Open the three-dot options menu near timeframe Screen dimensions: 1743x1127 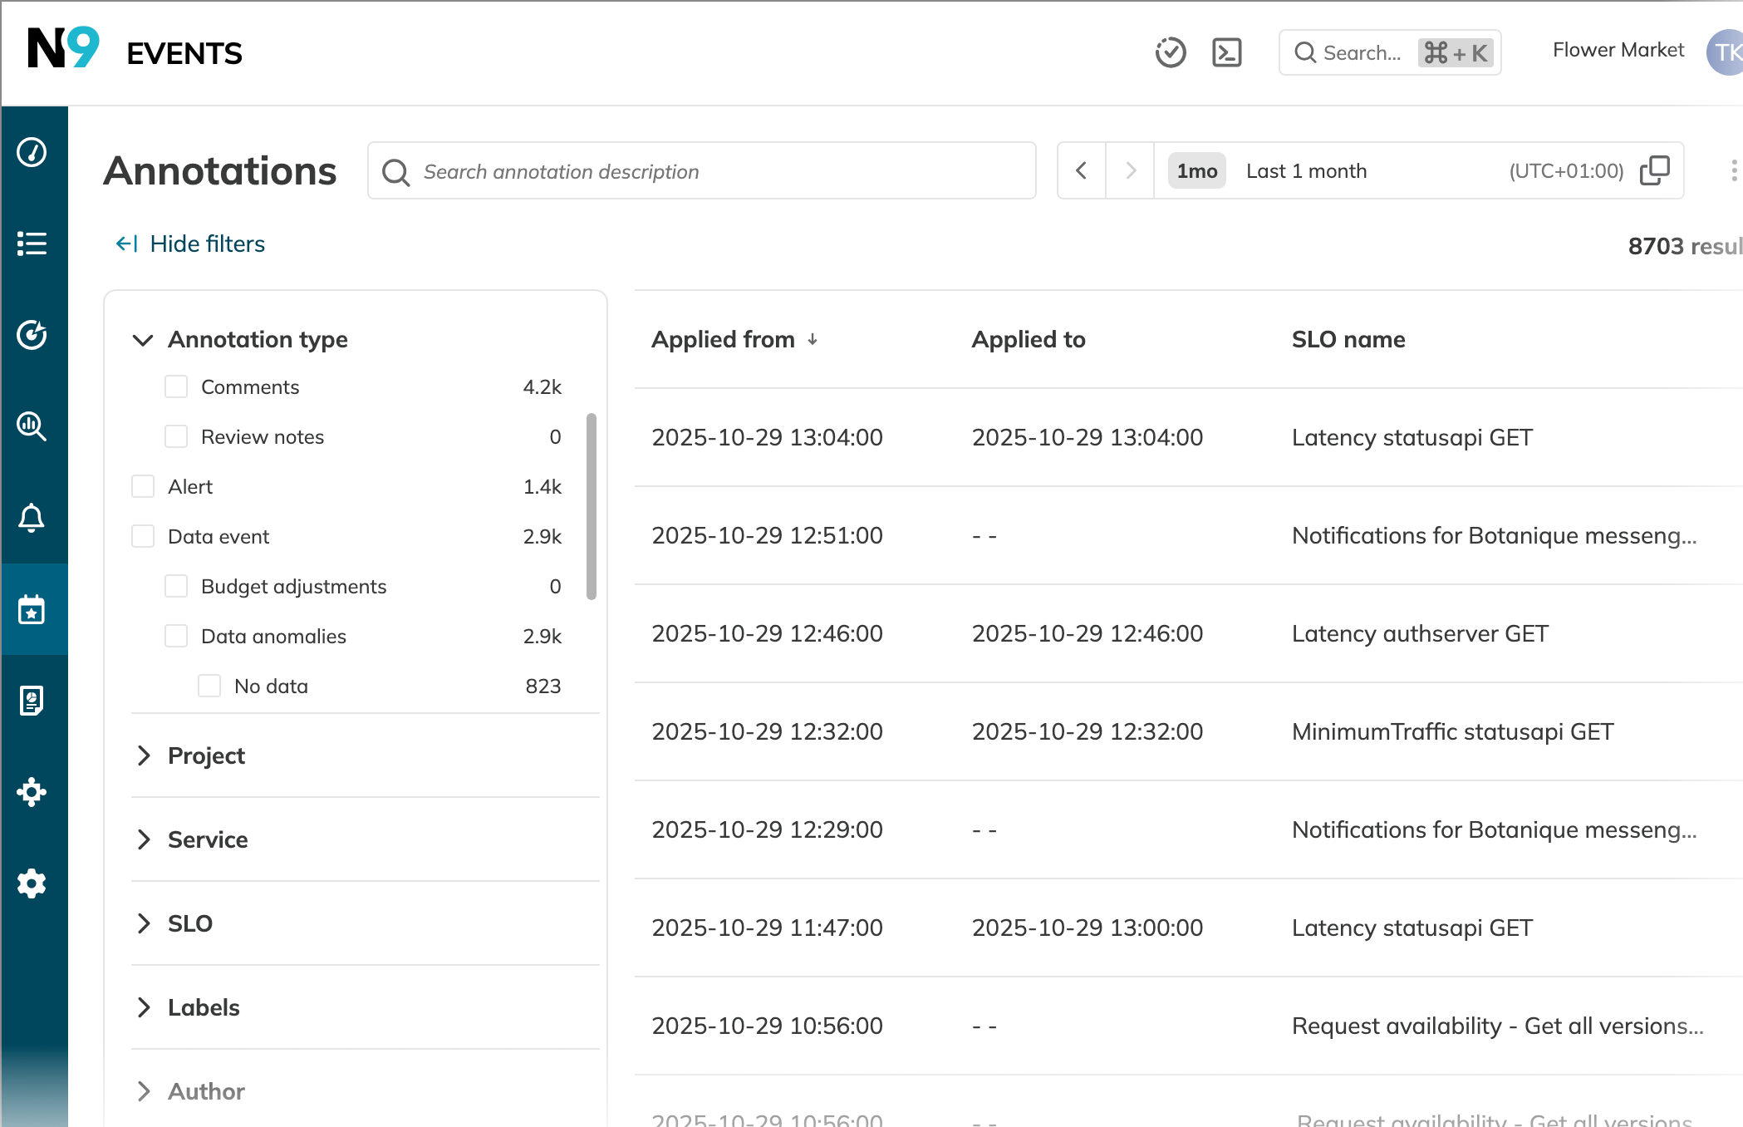[x=1732, y=170]
